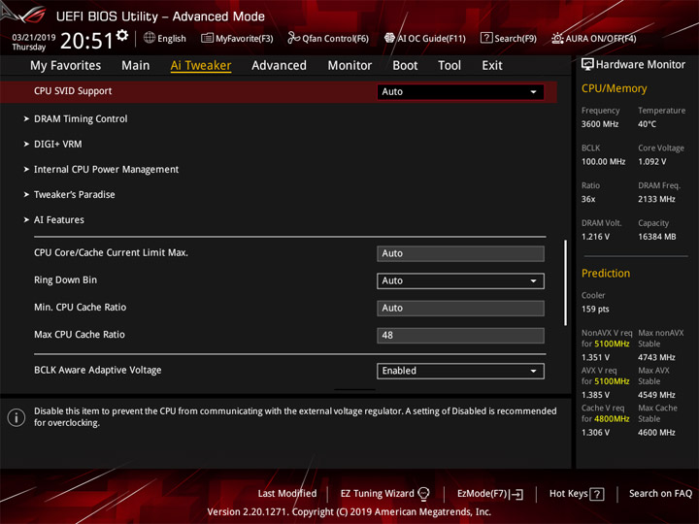Click DRAM Volt. value 1.216 V
The width and height of the screenshot is (699, 524).
[x=595, y=237]
